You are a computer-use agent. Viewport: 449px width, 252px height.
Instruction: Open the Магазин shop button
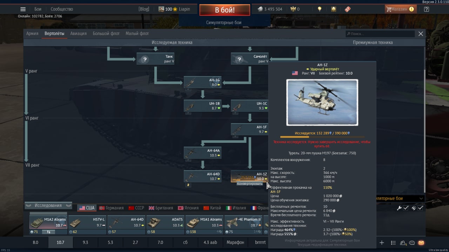point(400,9)
